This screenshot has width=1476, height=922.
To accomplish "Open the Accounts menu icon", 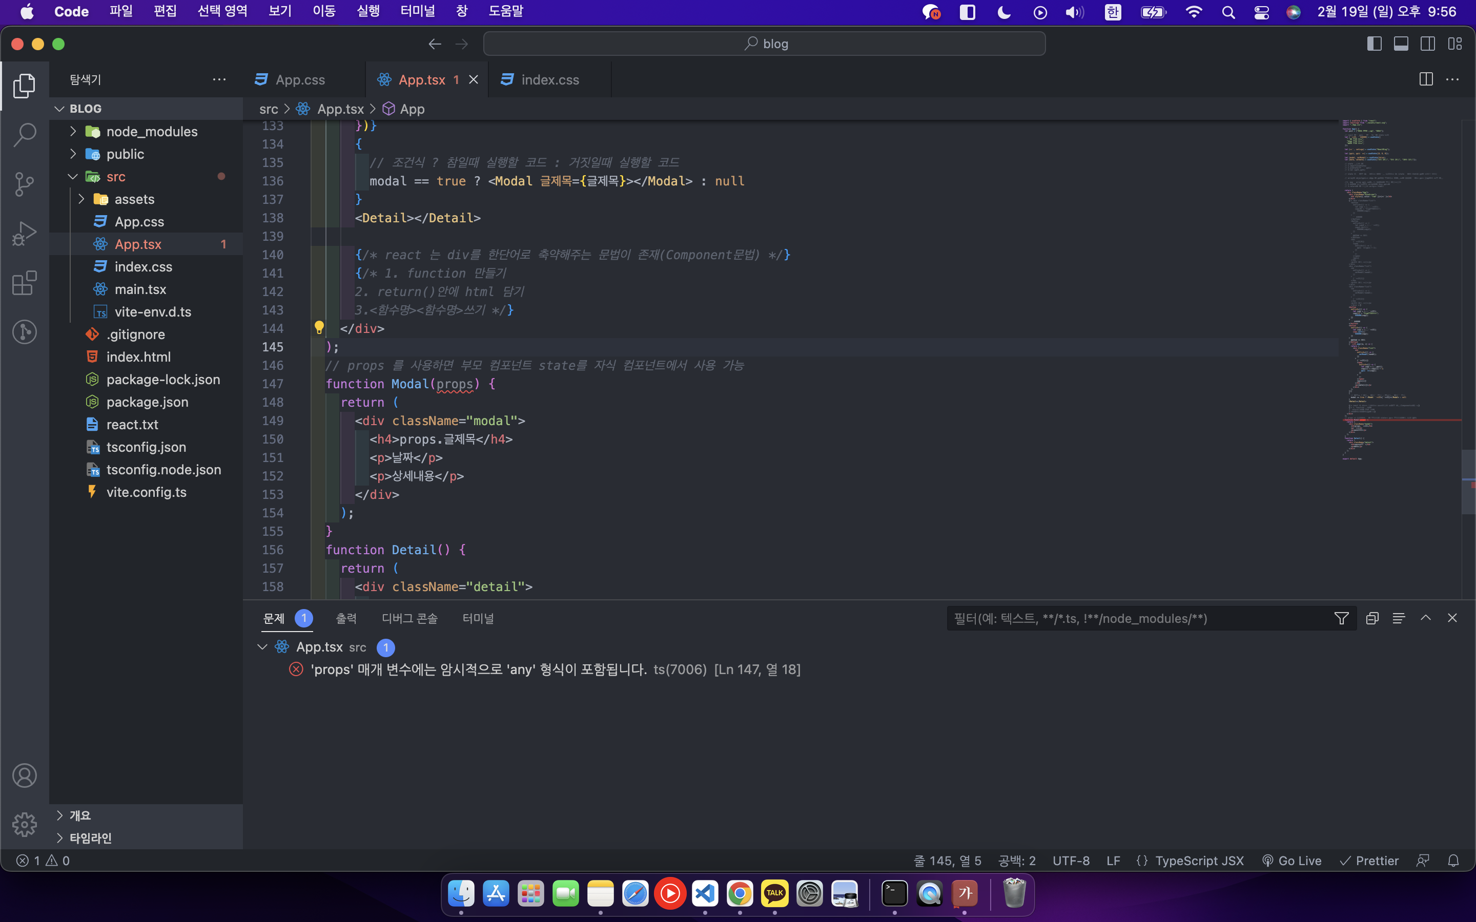I will pyautogui.click(x=25, y=776).
